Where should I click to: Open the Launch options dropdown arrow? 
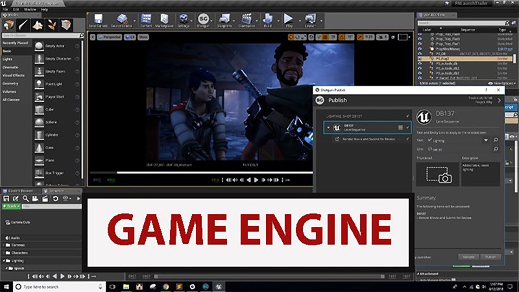pyautogui.click(x=321, y=21)
